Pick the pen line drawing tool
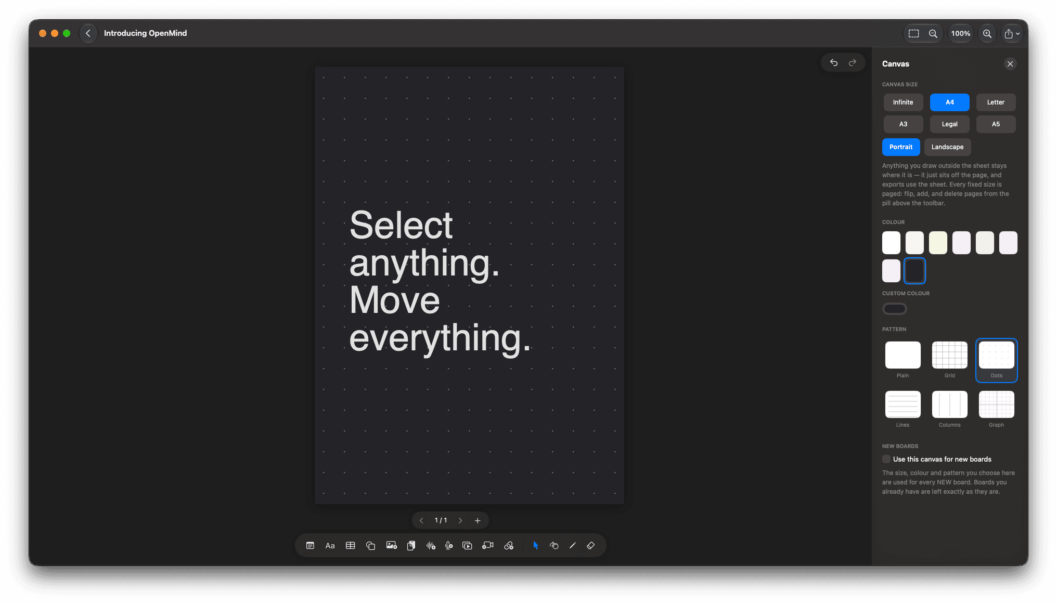Image resolution: width=1057 pixels, height=604 pixels. (x=572, y=545)
